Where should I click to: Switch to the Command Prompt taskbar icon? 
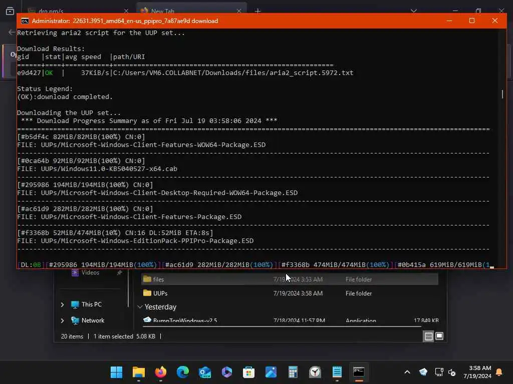(359, 372)
